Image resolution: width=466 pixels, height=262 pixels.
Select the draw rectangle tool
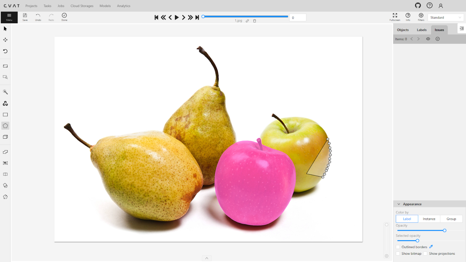pos(5,115)
